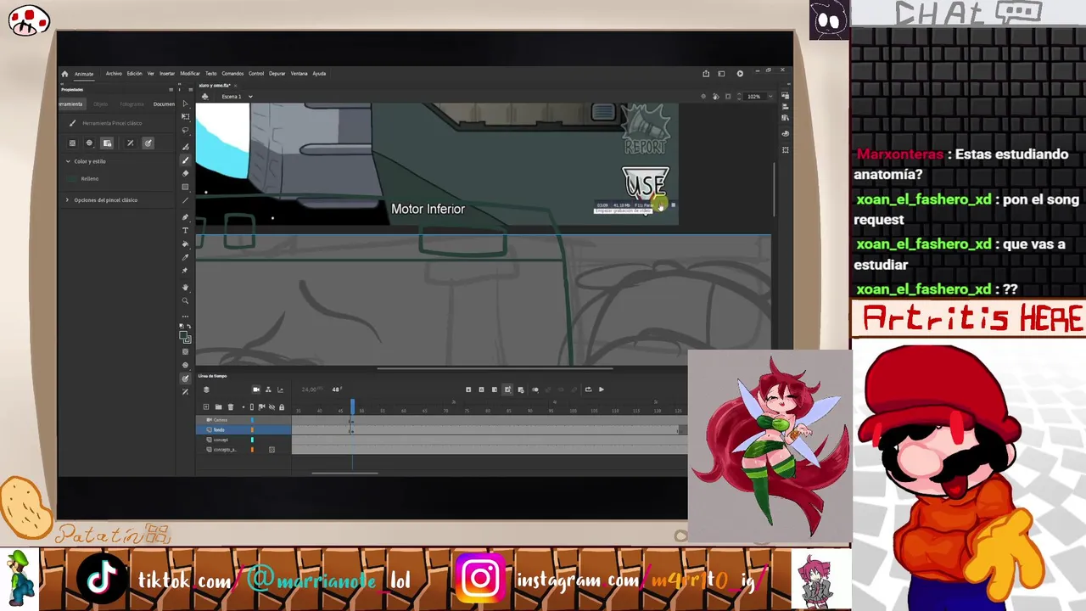Open the properties panel options menu
Viewport: 1086px width, 611px height.
tap(171, 89)
